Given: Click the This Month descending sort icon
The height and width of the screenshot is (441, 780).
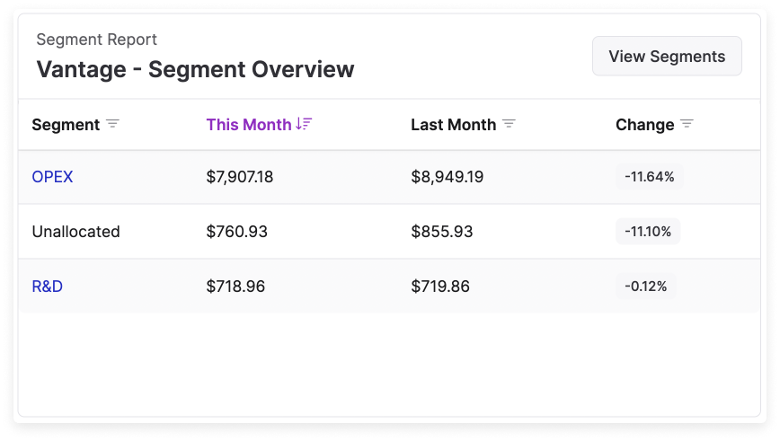Looking at the screenshot, I should pyautogui.click(x=304, y=124).
